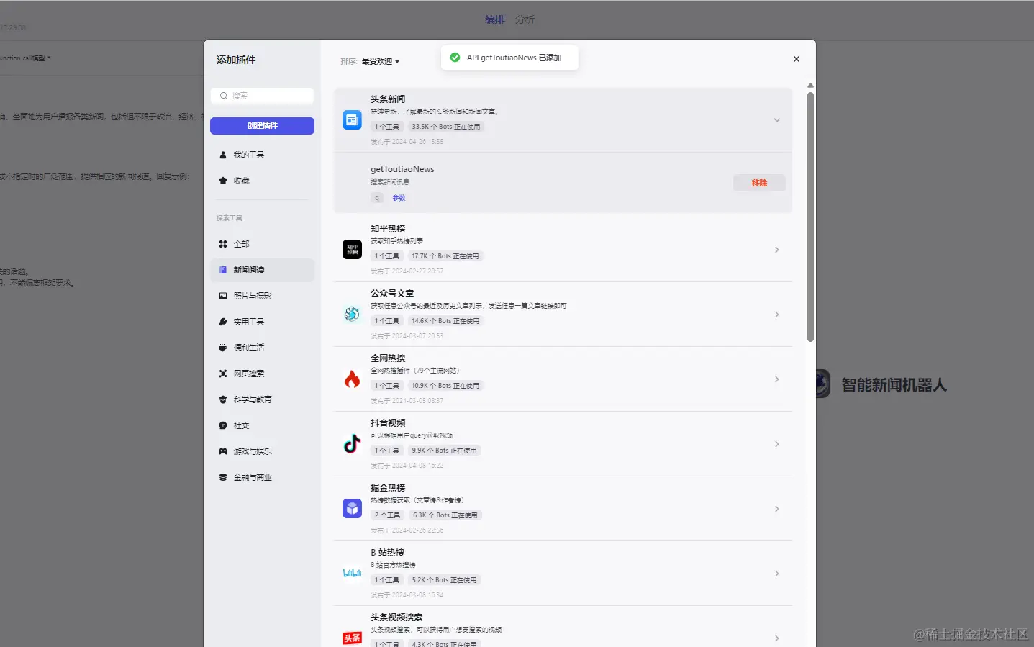Switch to the 编排 tab

click(x=494, y=19)
